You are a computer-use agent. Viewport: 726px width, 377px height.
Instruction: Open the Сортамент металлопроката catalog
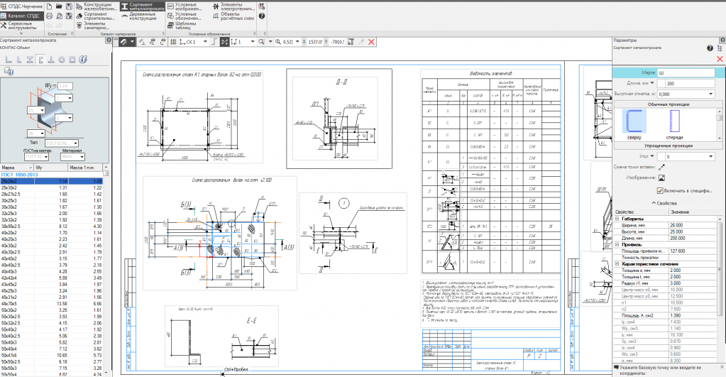(143, 6)
